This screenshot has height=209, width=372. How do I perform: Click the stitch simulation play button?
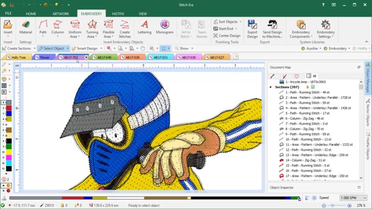click(x=314, y=197)
